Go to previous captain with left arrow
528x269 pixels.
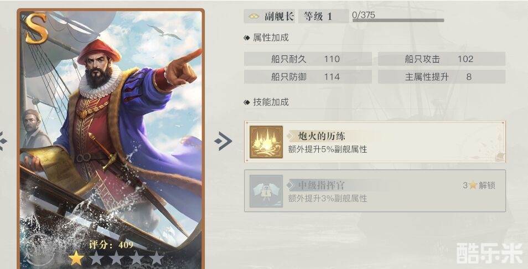[x=3, y=141]
